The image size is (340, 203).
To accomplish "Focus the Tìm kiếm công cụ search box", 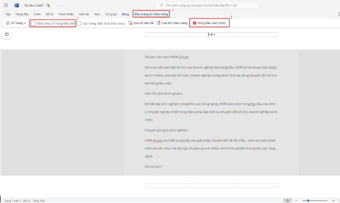I will (x=208, y=5).
